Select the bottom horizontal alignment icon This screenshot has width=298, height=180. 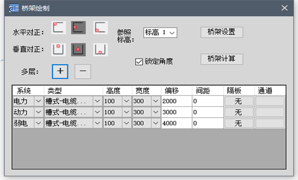point(101,28)
